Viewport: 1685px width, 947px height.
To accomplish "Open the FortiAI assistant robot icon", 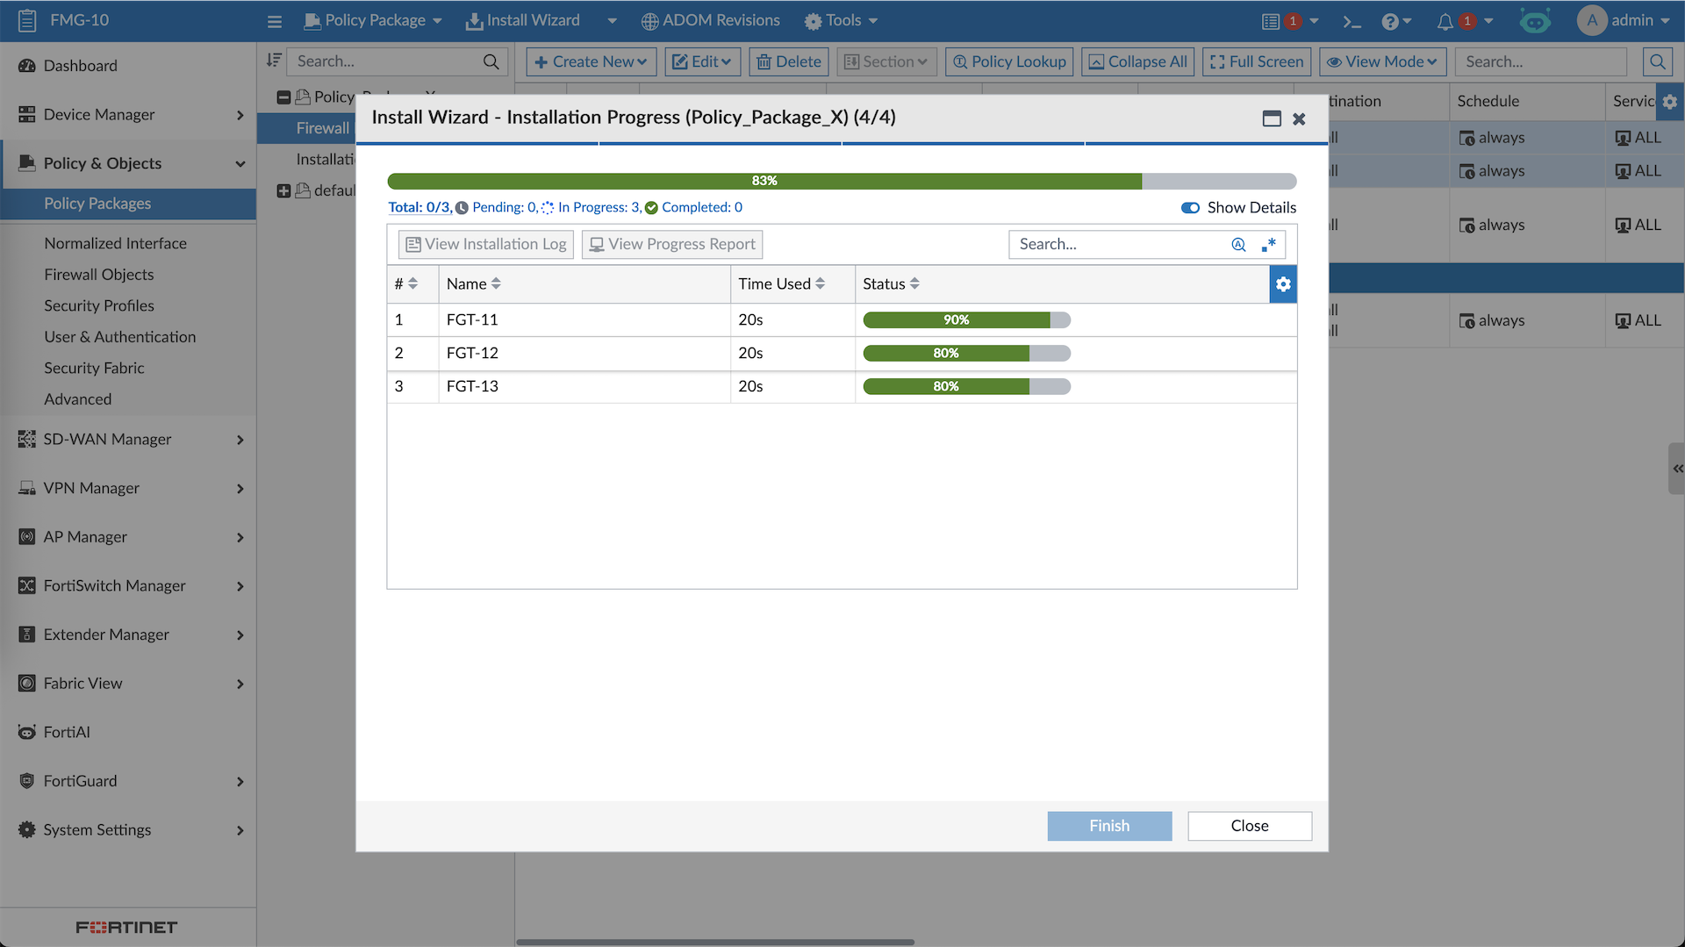I will click(1535, 21).
